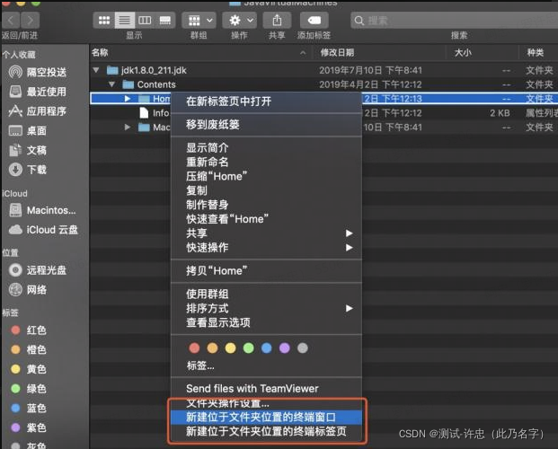Screen dimensions: 558x449
Task: Click the add tags toolbar button
Action: [314, 21]
